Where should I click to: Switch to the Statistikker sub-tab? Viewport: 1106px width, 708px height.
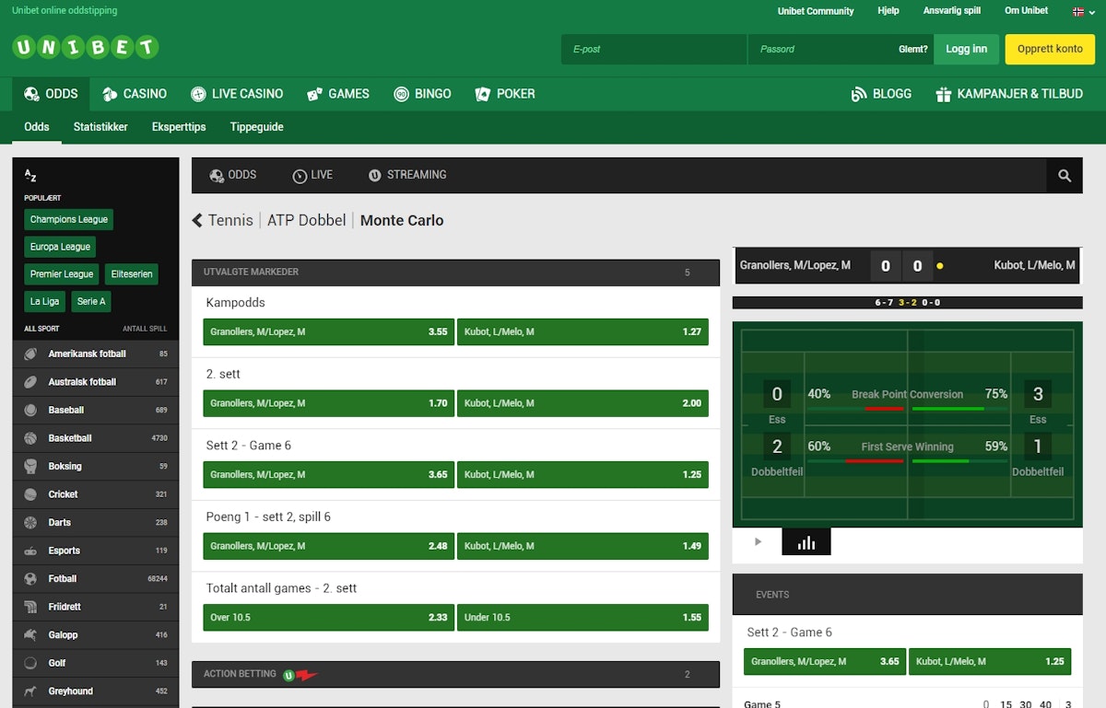[x=100, y=127]
